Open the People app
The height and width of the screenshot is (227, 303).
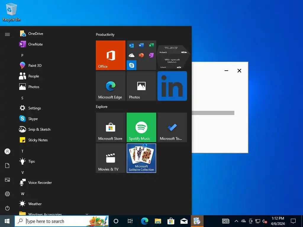point(54,76)
